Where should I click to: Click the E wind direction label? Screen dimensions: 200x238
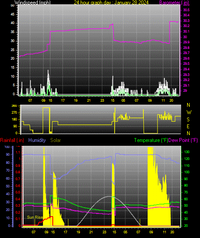click(x=188, y=127)
